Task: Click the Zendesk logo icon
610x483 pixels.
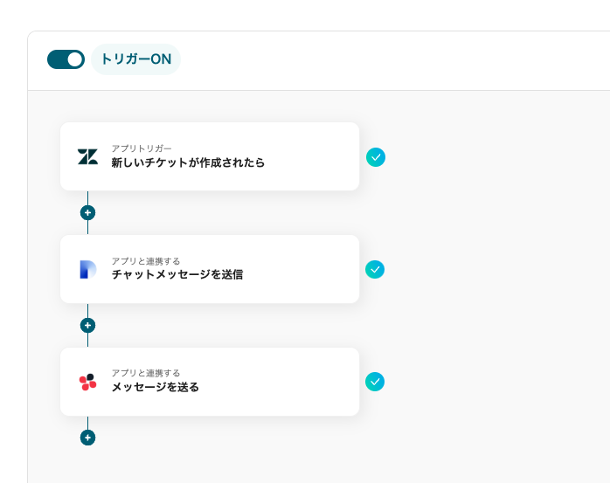Action: [x=87, y=157]
